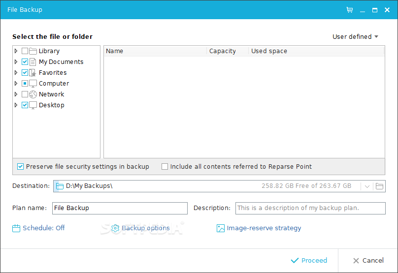This screenshot has width=398, height=273.
Task: Click the Favorites star document icon
Action: point(33,73)
